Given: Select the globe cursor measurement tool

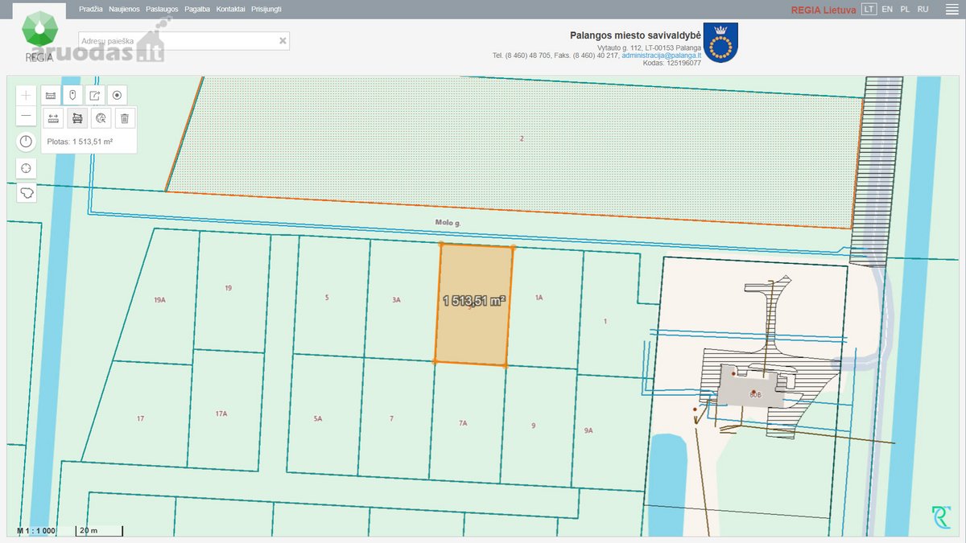Looking at the screenshot, I should coord(101,118).
